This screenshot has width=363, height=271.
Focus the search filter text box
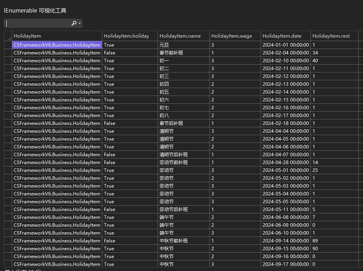(x=37, y=23)
